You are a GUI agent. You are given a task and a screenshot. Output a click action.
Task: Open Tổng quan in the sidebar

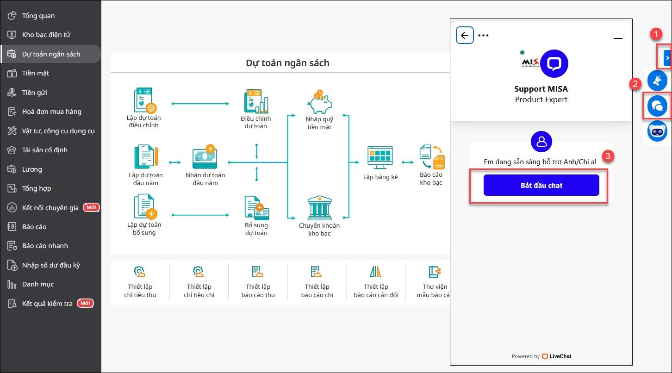[x=50, y=16]
